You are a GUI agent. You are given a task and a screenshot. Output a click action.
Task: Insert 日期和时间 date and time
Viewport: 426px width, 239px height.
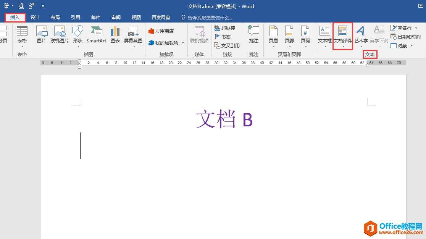(405, 37)
